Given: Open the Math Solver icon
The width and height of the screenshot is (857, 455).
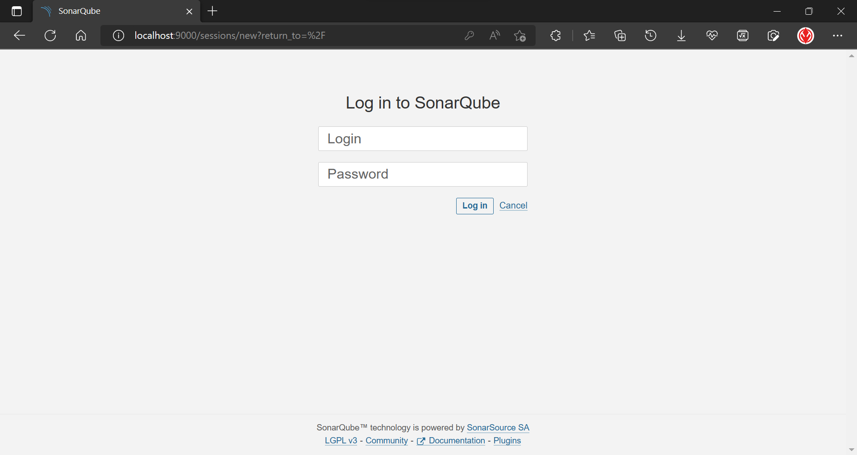Looking at the screenshot, I should (x=743, y=36).
